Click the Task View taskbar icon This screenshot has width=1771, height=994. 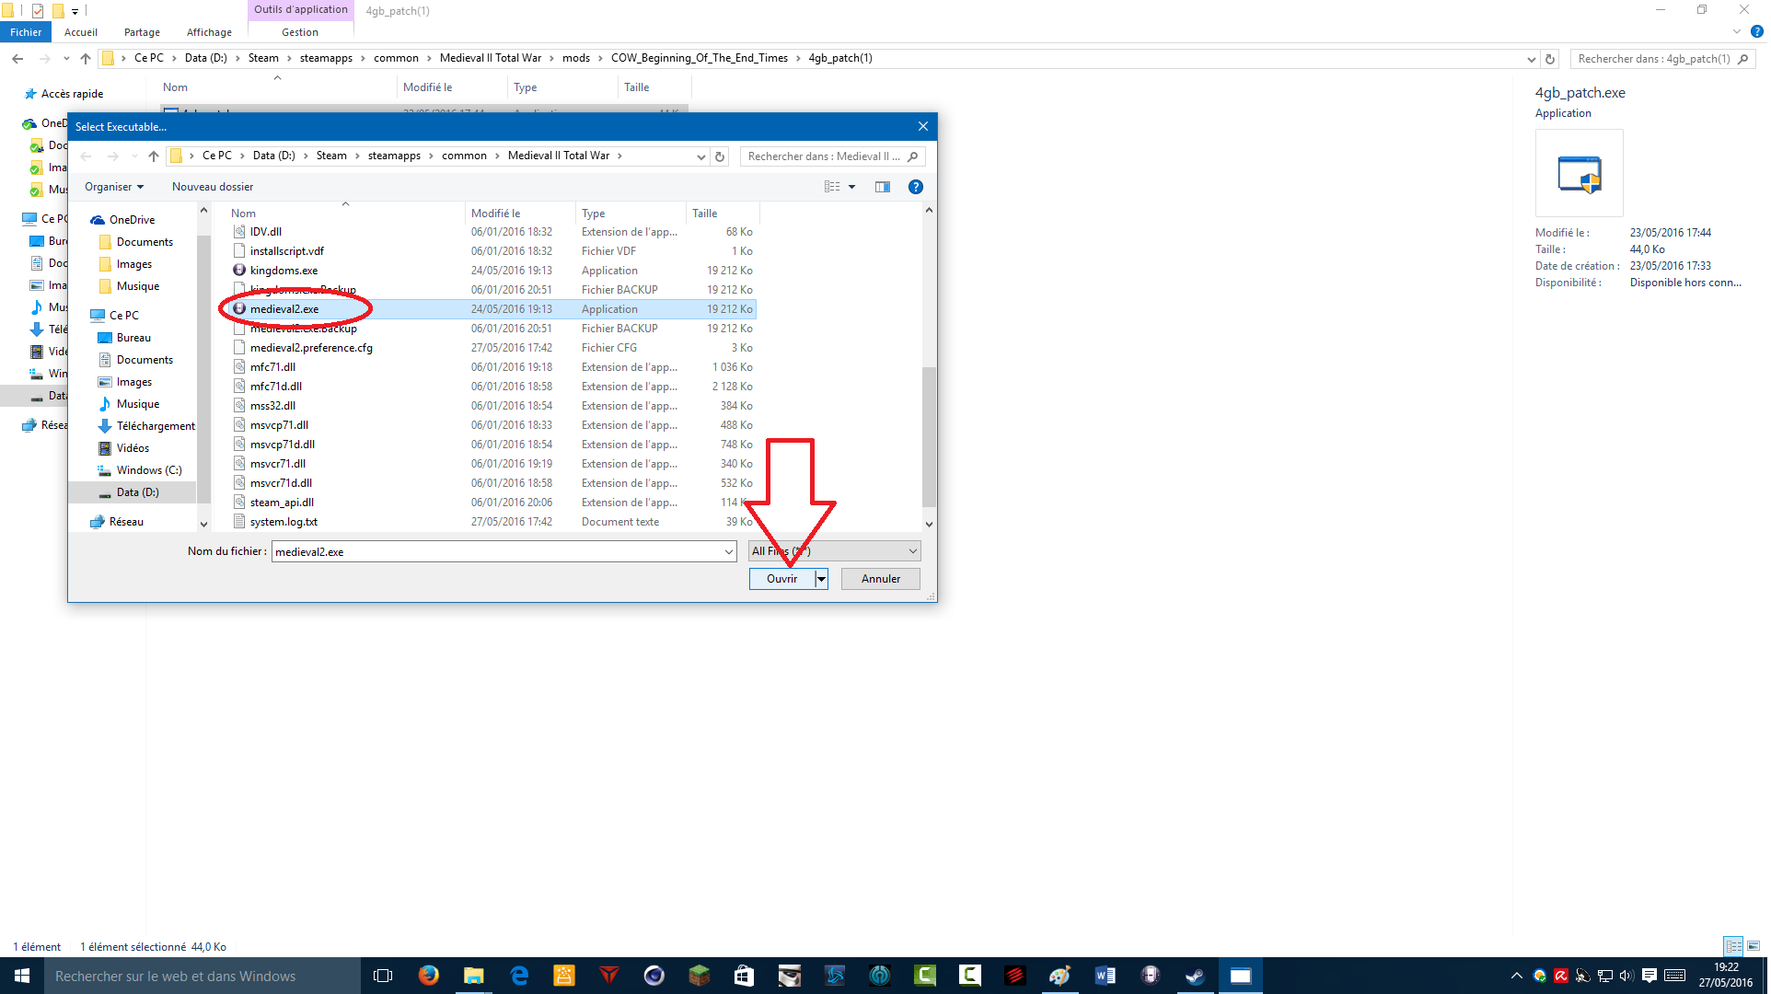click(x=383, y=976)
